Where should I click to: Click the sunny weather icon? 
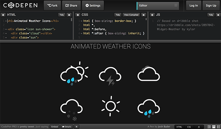pos(110,106)
